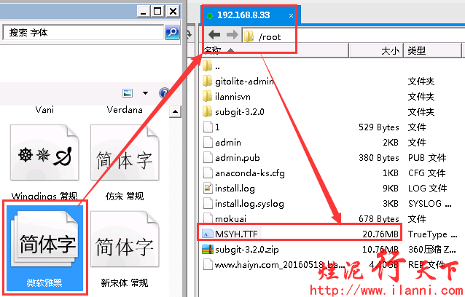Go forward with the right arrow button
The width and height of the screenshot is (465, 297).
[232, 35]
